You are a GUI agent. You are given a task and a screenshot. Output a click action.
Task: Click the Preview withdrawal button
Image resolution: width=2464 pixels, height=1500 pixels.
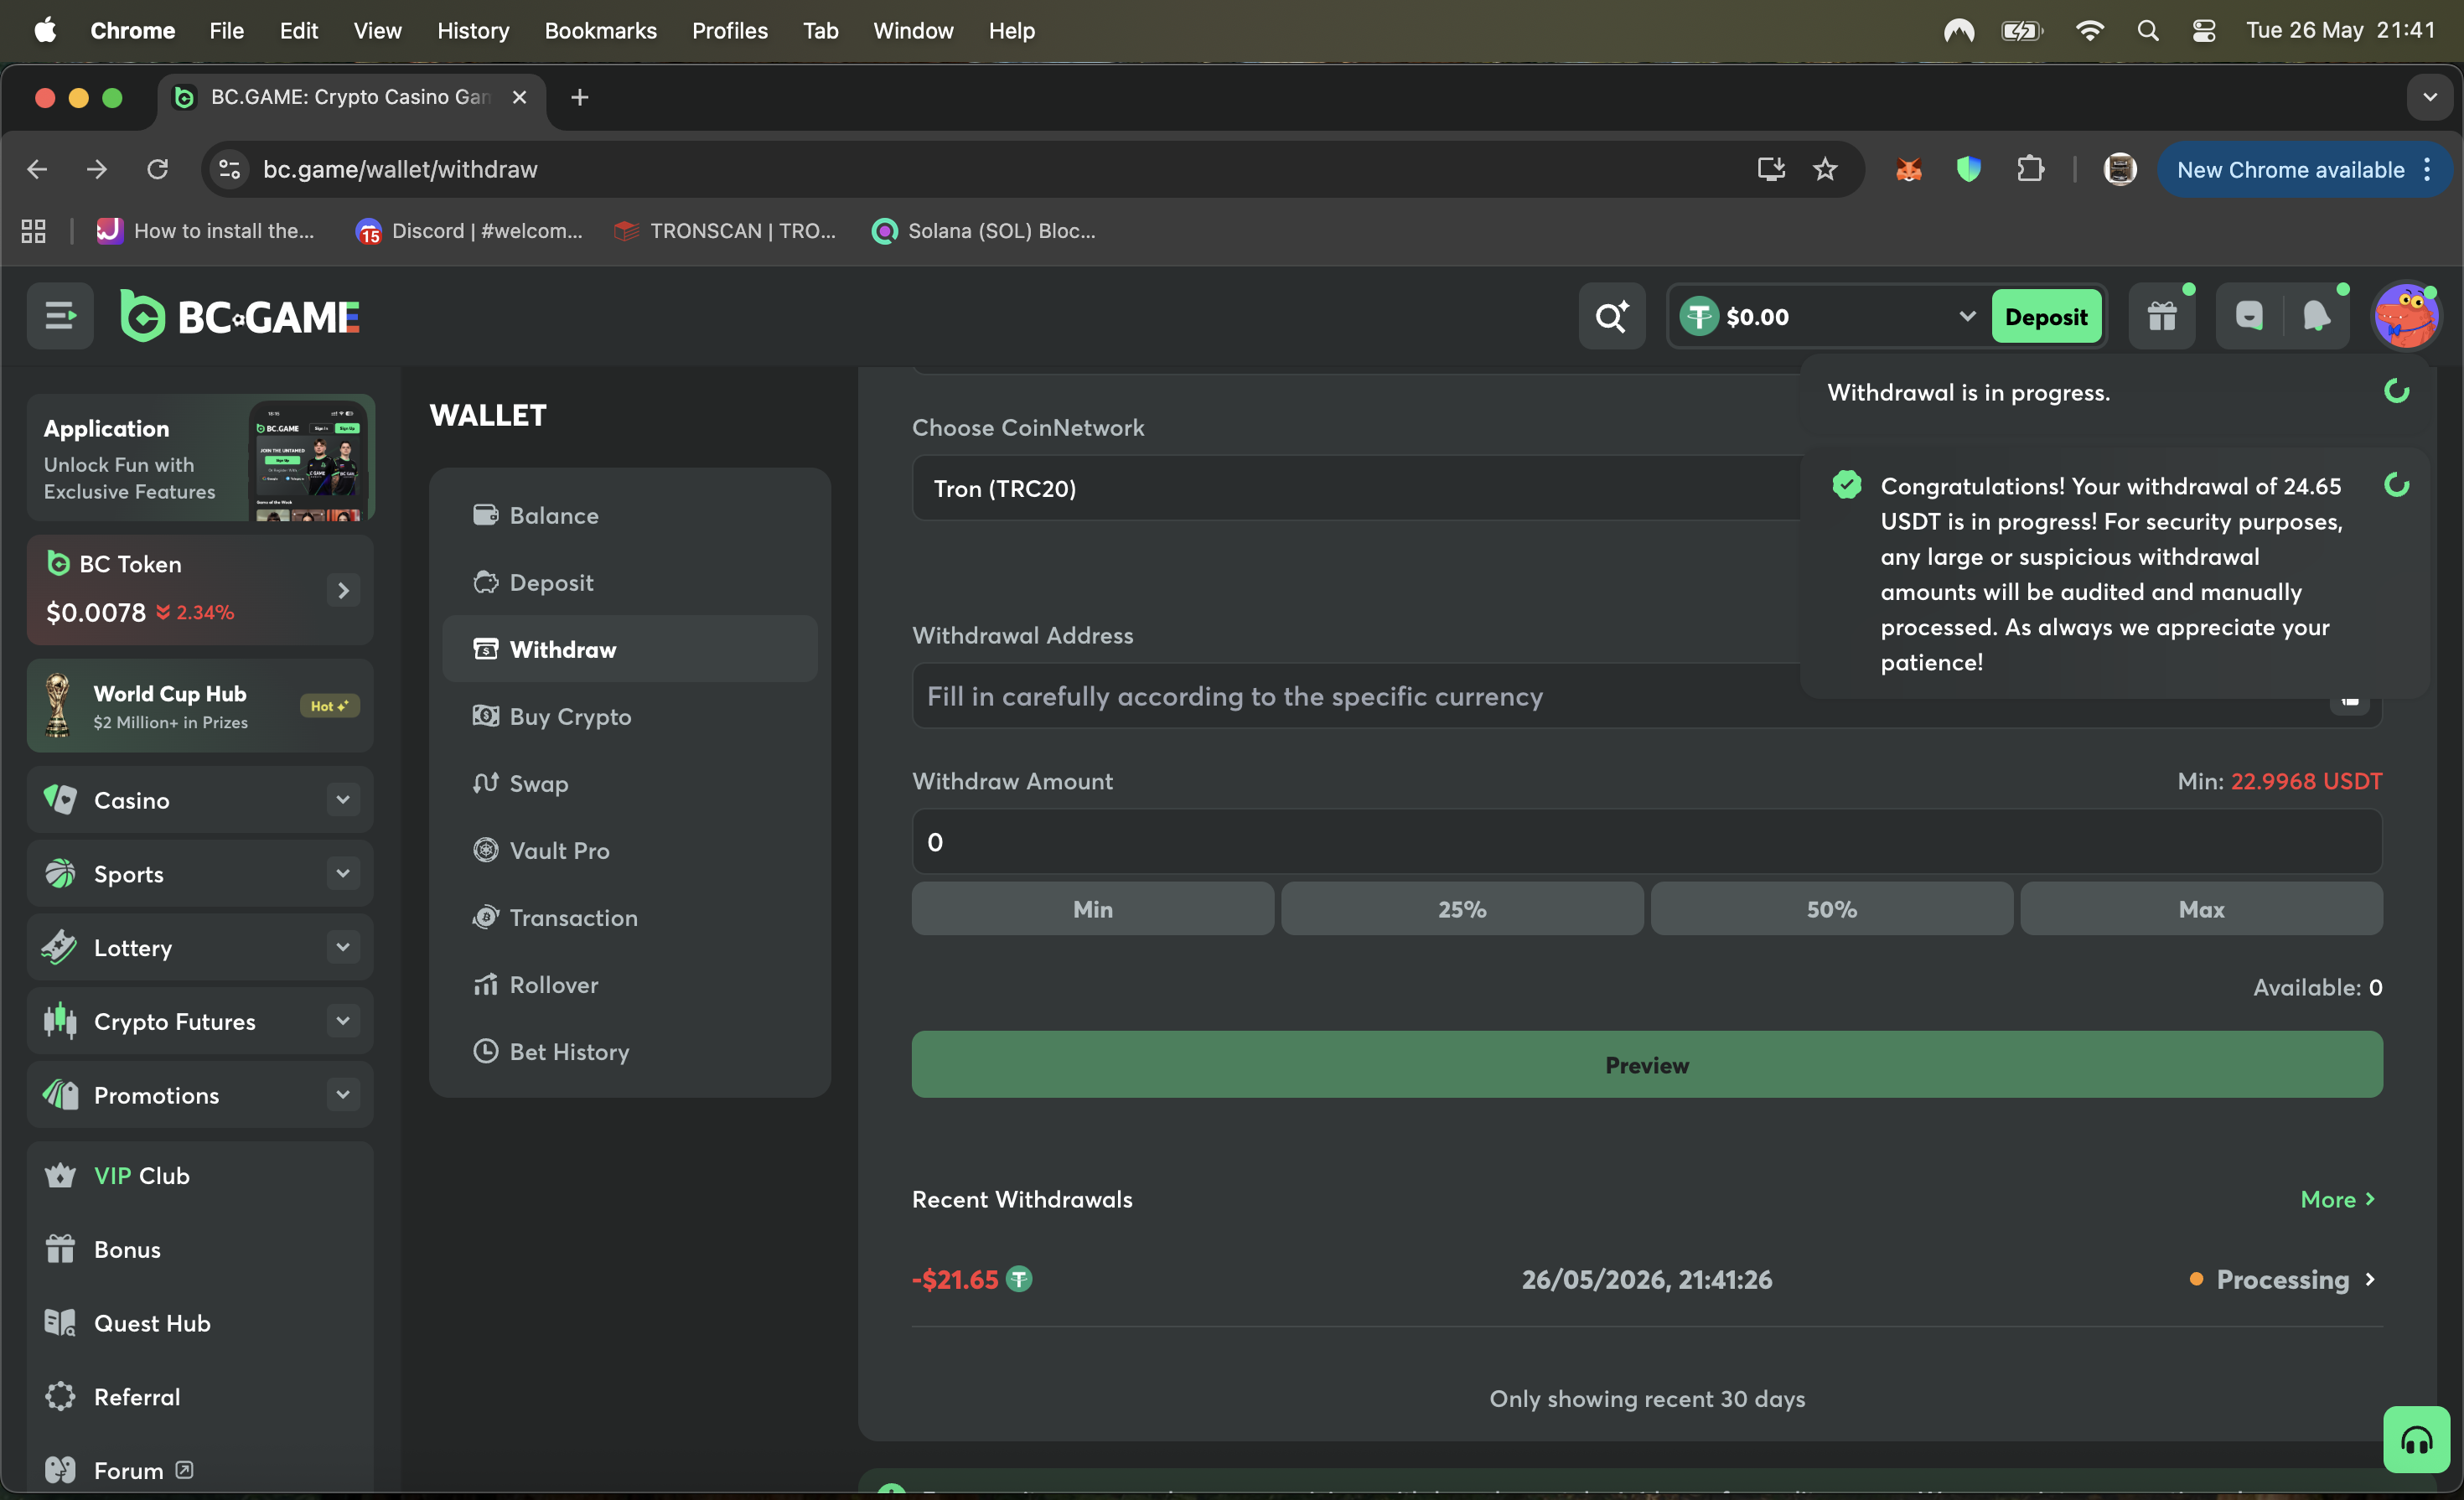[1647, 1064]
